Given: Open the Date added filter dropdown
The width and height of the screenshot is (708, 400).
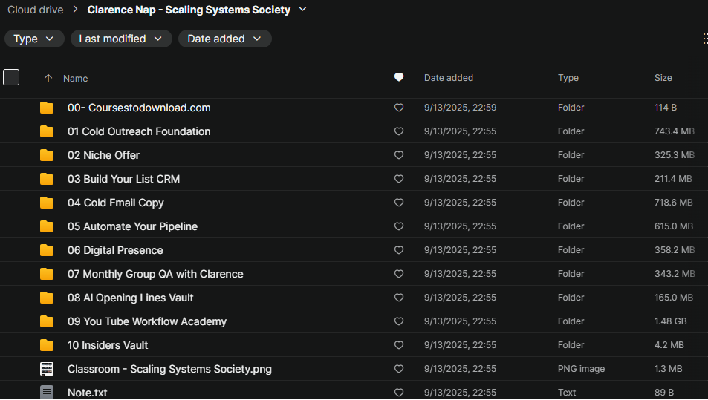Looking at the screenshot, I should pos(225,39).
